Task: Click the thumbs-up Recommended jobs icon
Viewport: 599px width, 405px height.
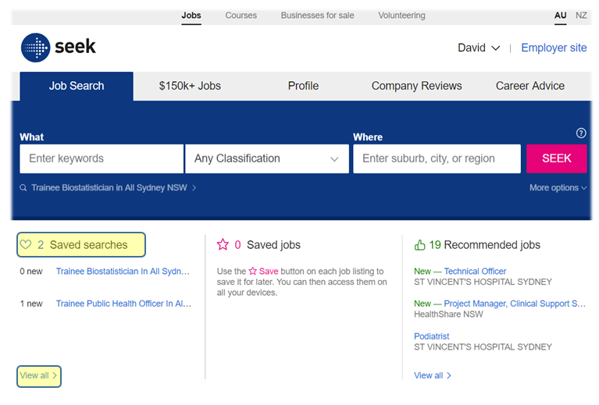Action: point(419,245)
